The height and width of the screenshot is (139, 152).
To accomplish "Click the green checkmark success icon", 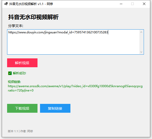I will [10, 73].
